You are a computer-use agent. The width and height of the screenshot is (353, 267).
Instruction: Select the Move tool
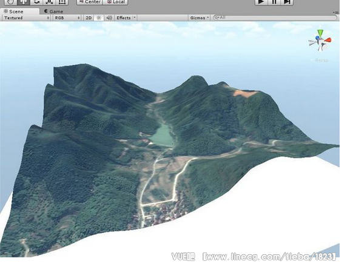click(x=24, y=2)
